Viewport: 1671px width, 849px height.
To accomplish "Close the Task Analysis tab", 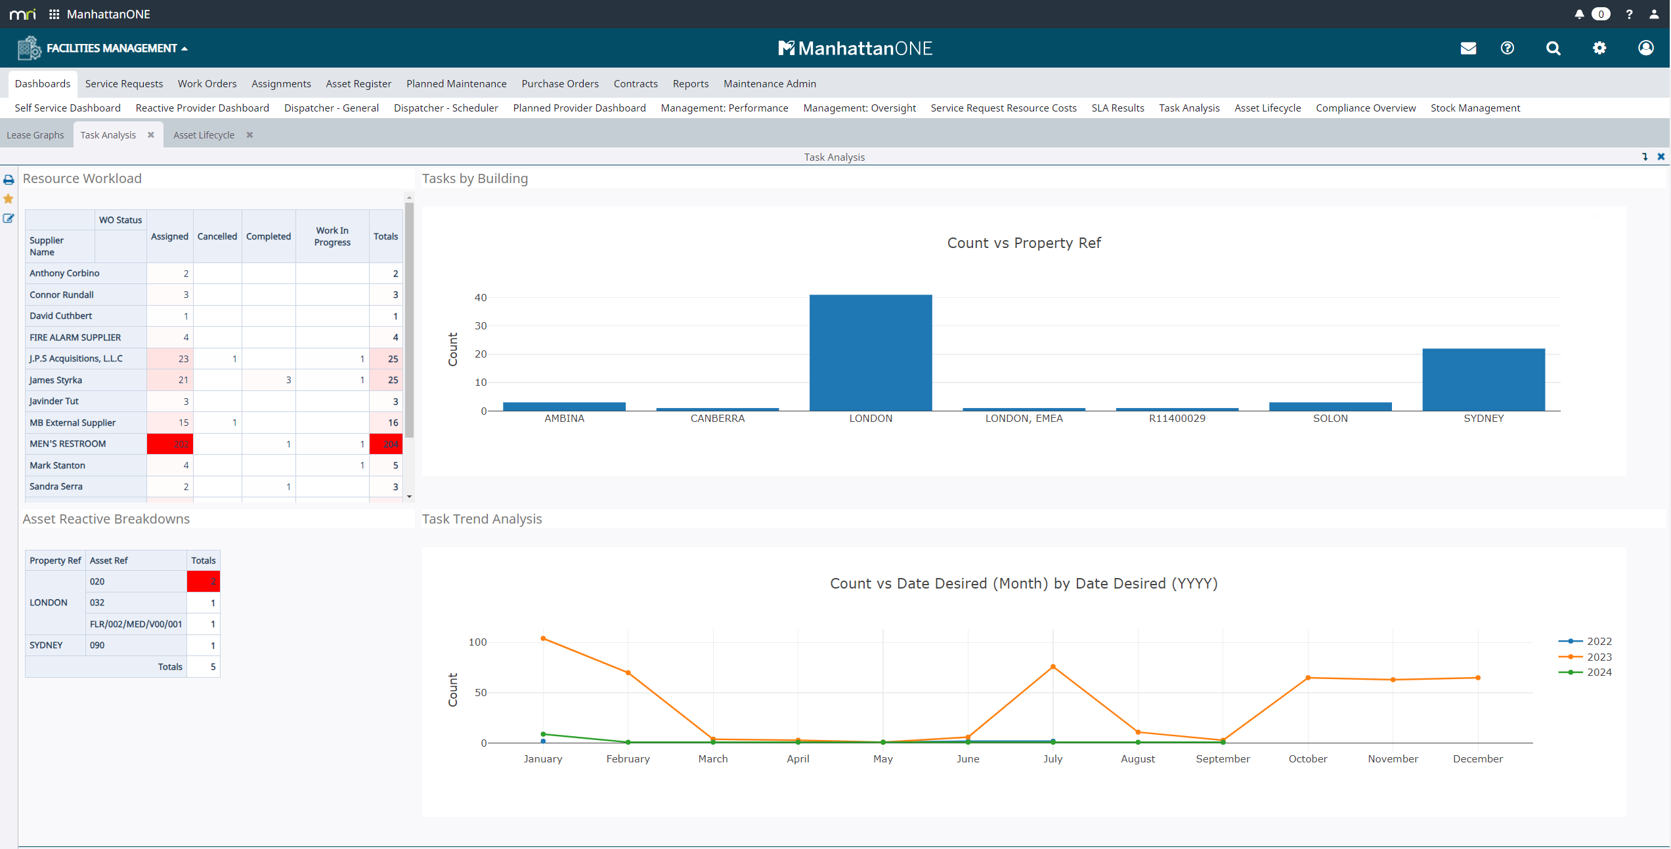I will tap(151, 135).
